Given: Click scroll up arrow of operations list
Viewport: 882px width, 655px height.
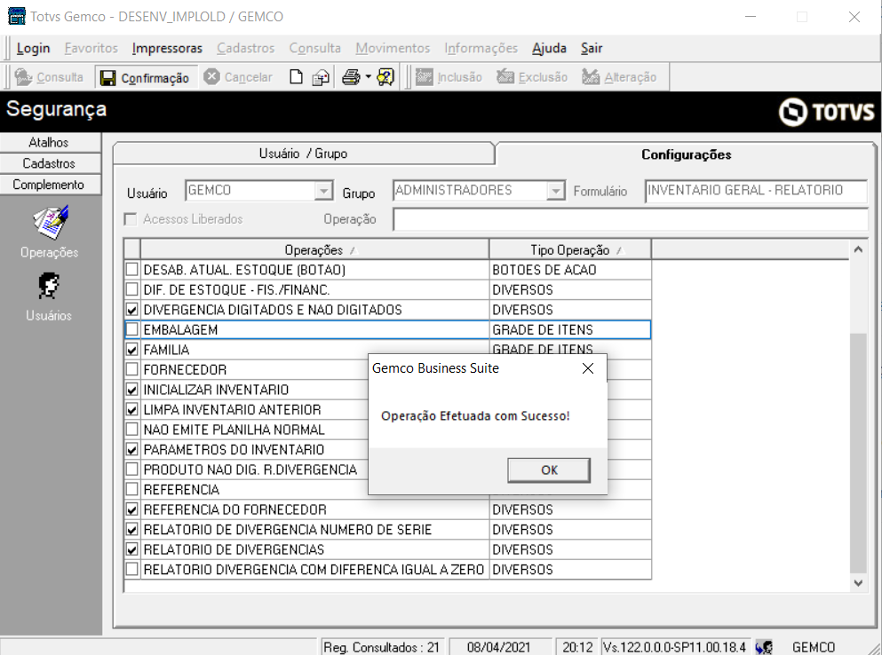Looking at the screenshot, I should pos(858,249).
